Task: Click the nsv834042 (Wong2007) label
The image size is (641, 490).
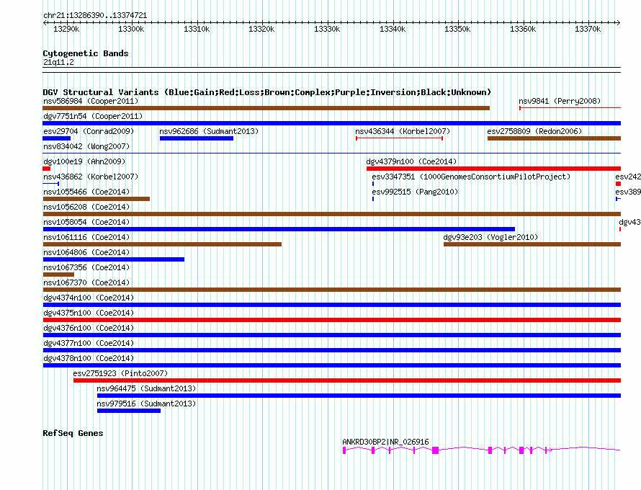Action: [x=86, y=146]
